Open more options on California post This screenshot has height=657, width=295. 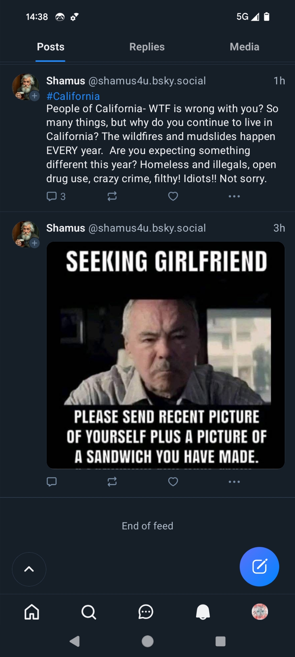(234, 196)
